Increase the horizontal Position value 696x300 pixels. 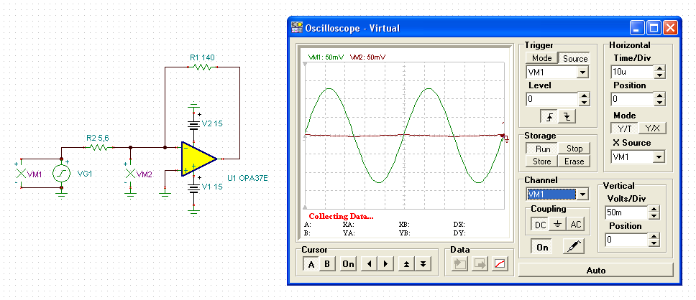[660, 95]
